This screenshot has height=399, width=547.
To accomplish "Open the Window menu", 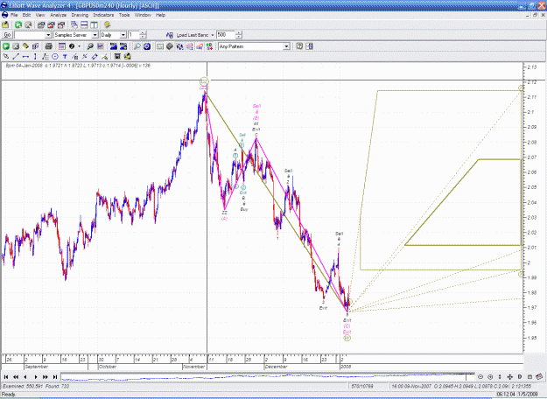I will click(143, 15).
